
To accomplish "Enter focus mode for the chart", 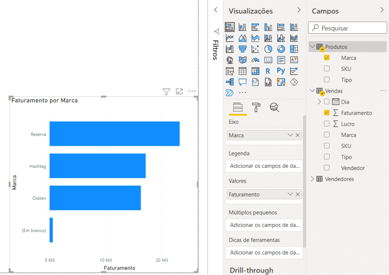I will 179,92.
